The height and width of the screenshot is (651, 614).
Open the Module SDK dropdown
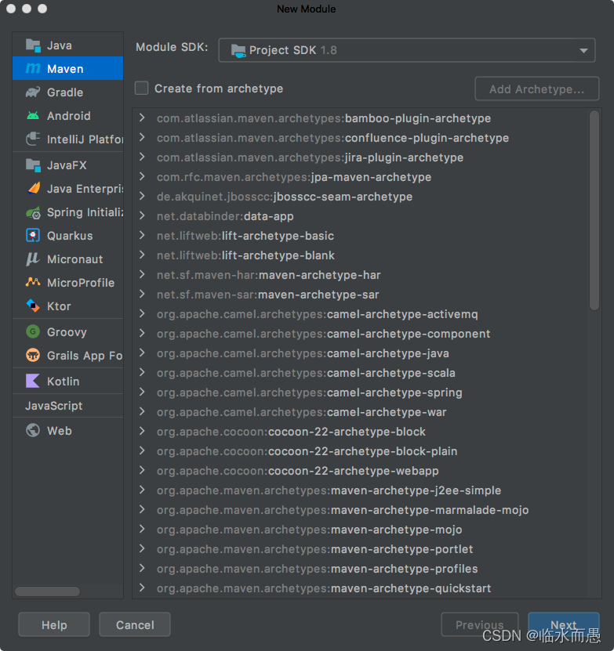click(x=407, y=50)
